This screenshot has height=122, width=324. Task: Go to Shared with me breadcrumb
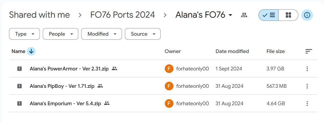(x=39, y=15)
